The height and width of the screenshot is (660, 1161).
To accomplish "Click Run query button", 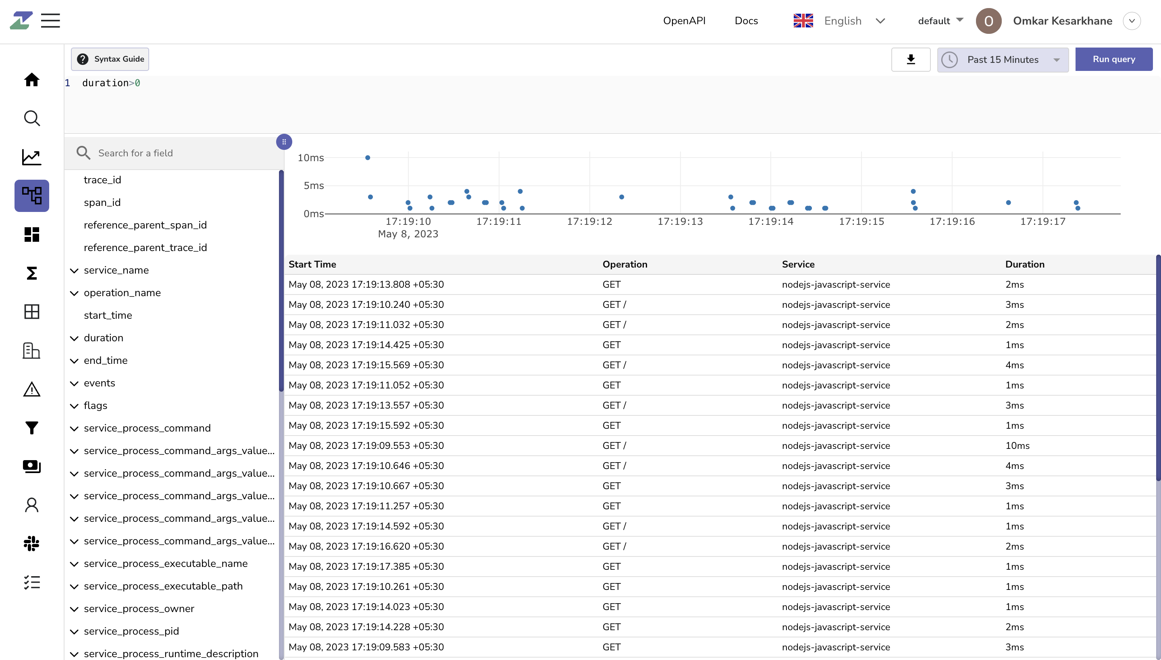I will [x=1113, y=59].
